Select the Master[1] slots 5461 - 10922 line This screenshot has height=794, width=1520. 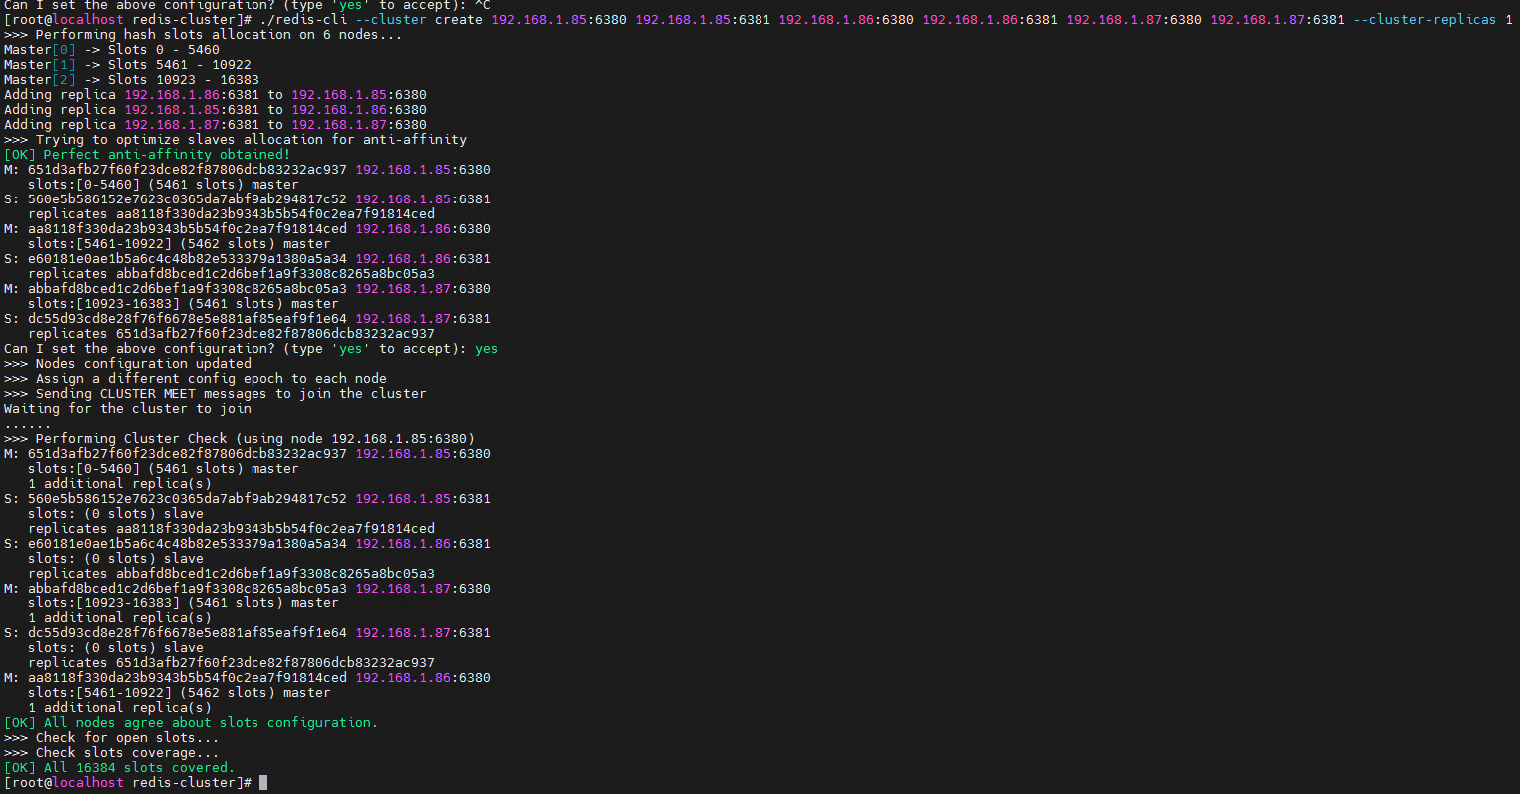pyautogui.click(x=127, y=65)
